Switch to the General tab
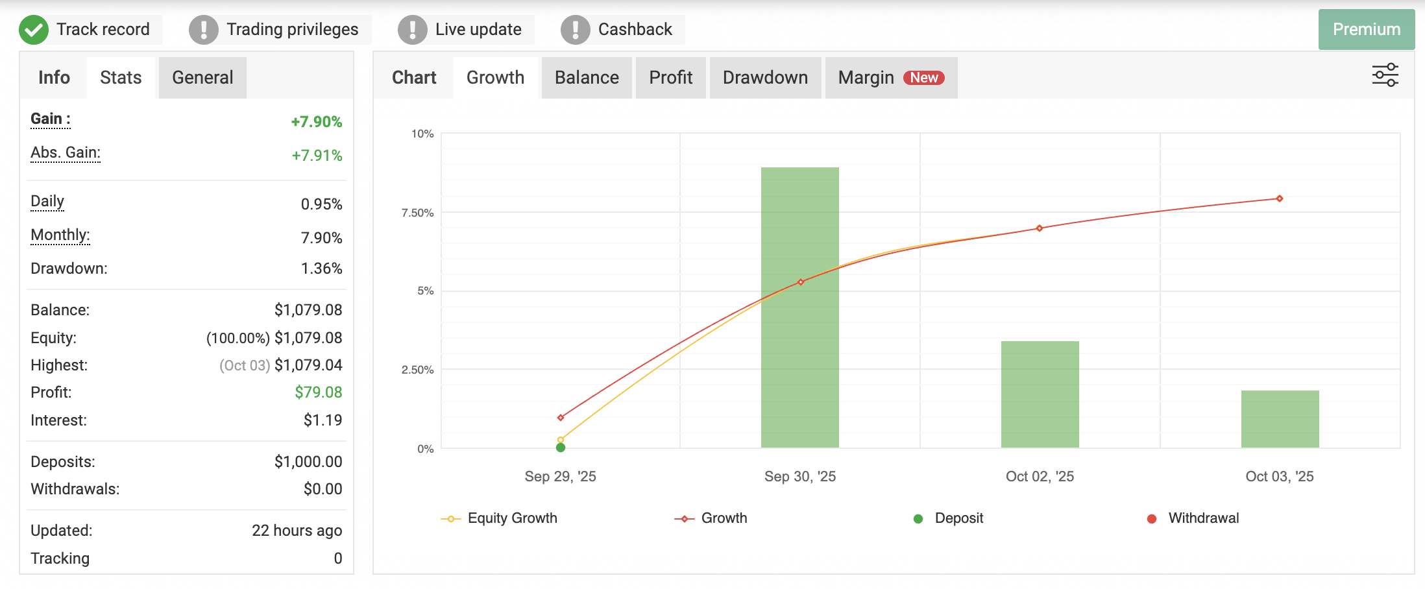Image resolution: width=1425 pixels, height=589 pixels. pyautogui.click(x=202, y=78)
